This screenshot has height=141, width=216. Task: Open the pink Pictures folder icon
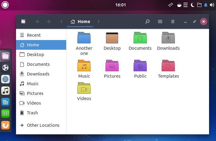pos(112,65)
